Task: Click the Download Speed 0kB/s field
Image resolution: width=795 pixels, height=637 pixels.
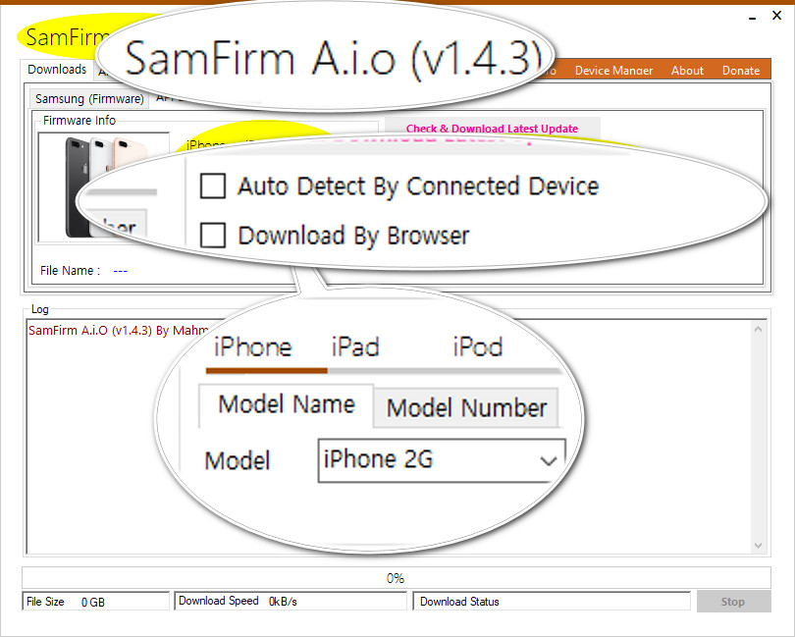Action: tap(291, 601)
